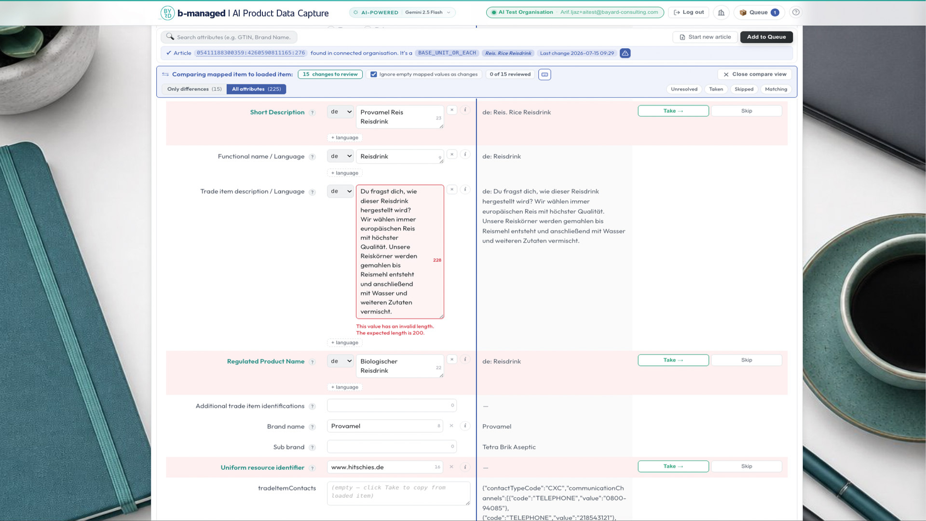Open language dropdown for Functional name
This screenshot has width=926, height=521.
340,156
